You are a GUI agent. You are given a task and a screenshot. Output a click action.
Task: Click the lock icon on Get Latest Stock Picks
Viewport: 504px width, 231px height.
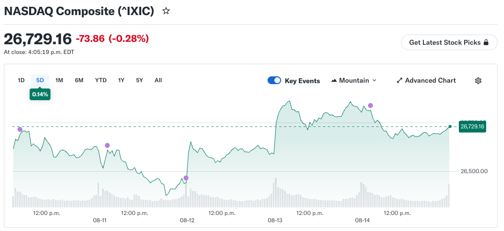click(486, 42)
